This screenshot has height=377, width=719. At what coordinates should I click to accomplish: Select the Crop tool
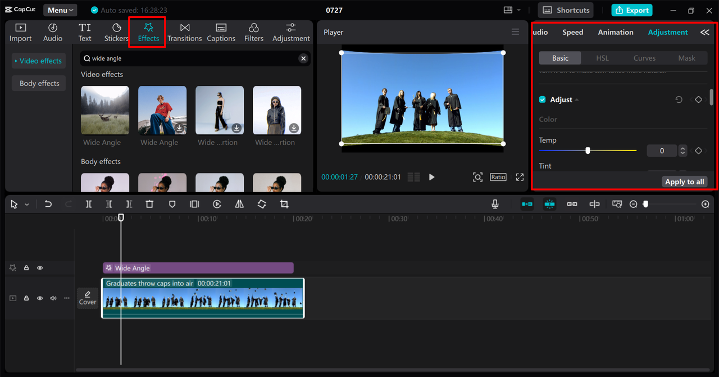tap(284, 205)
